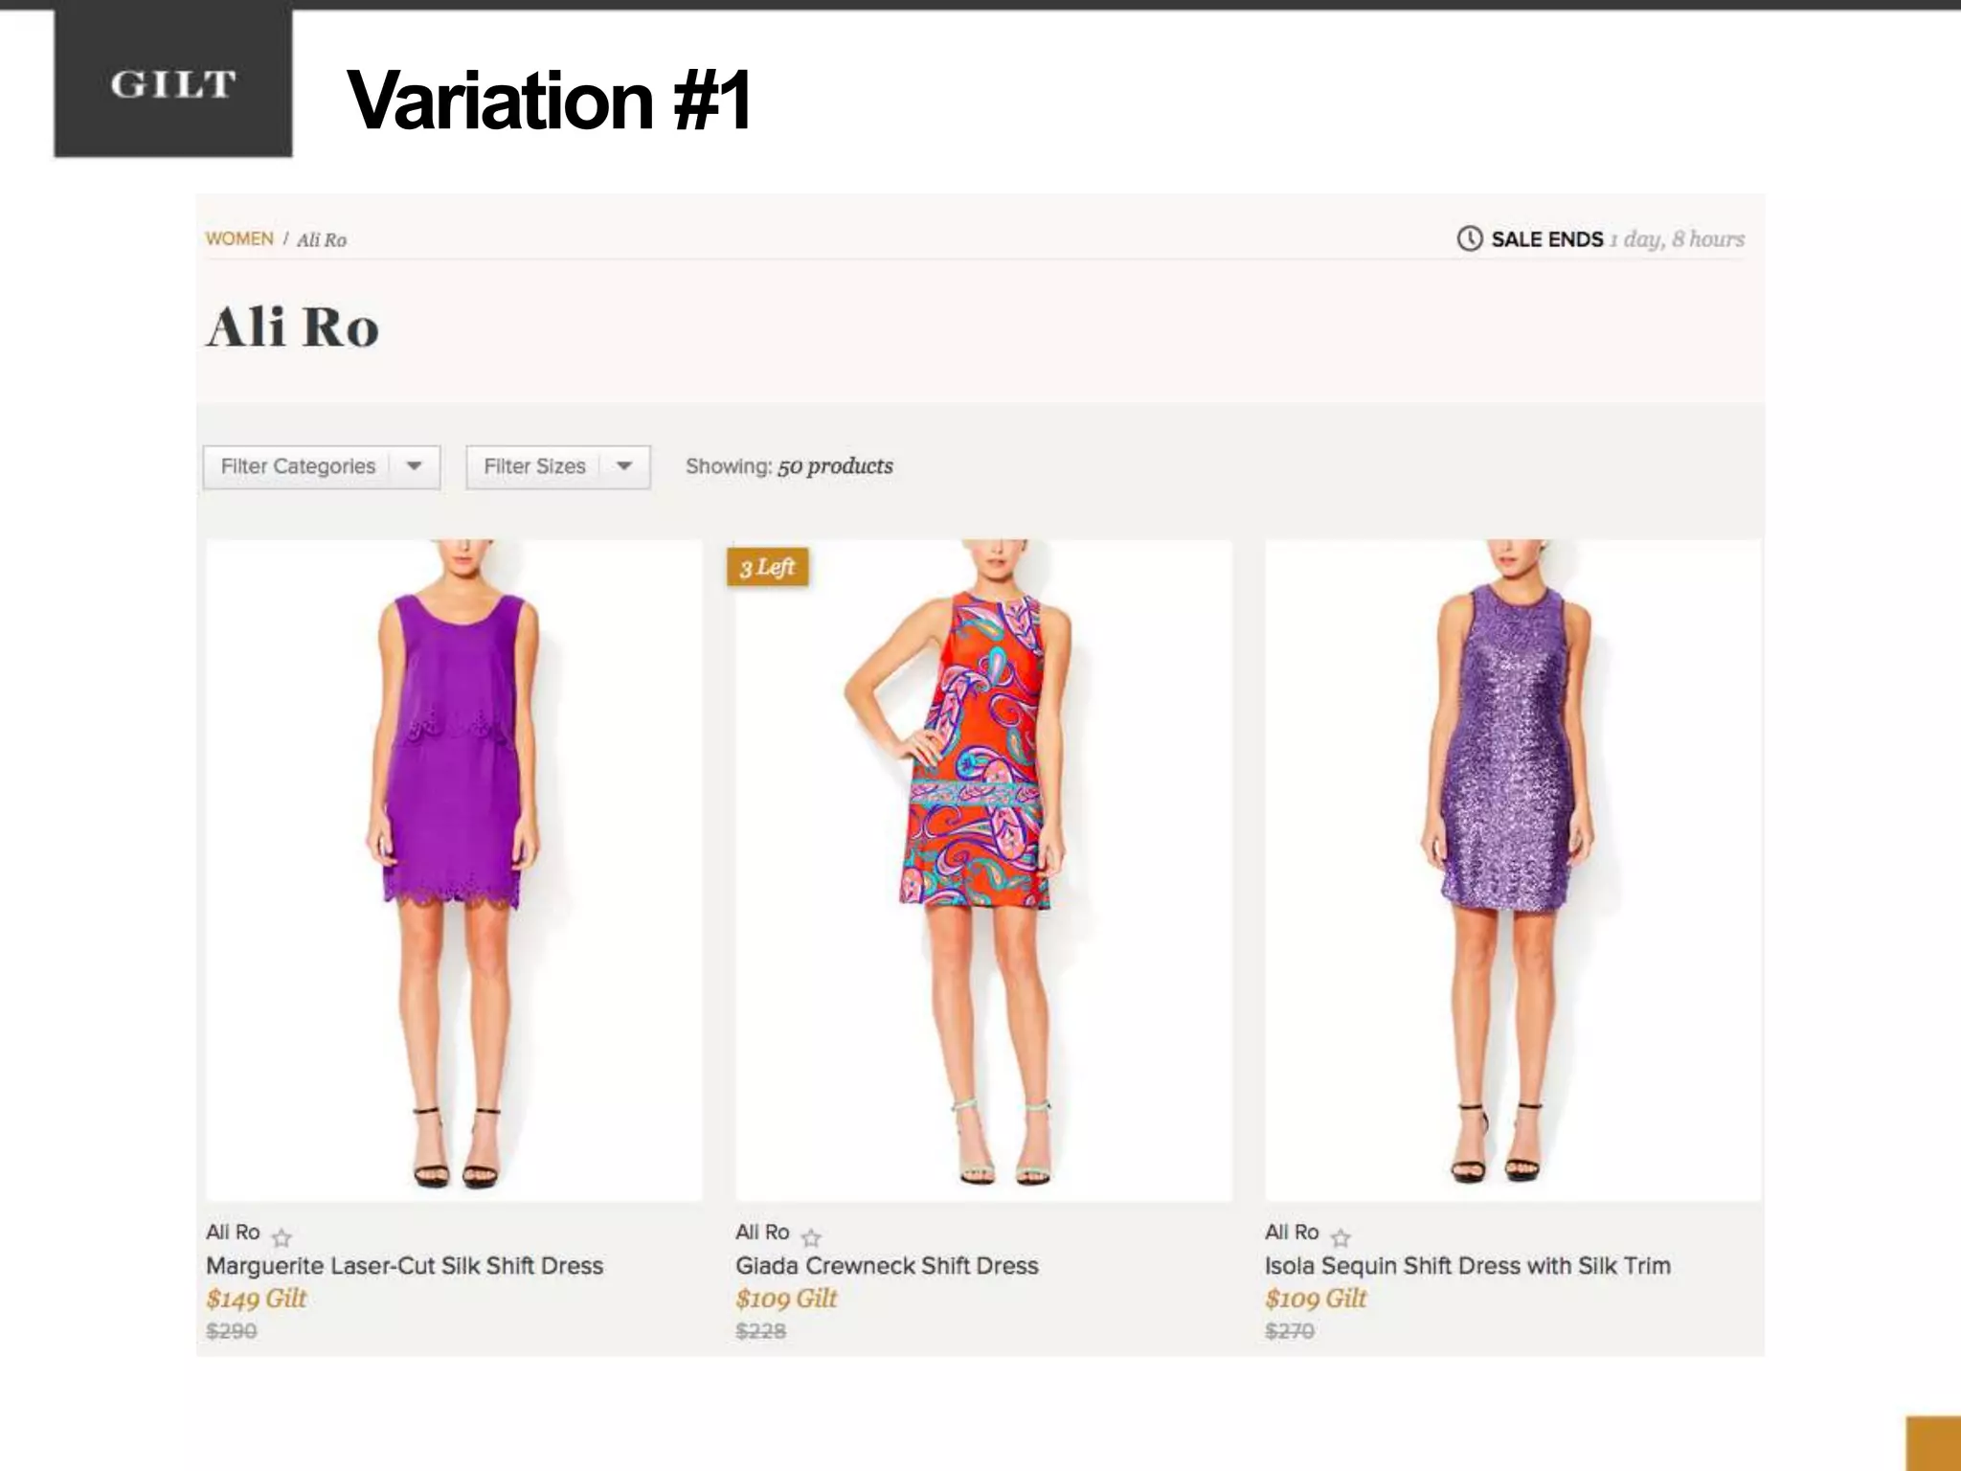Viewport: 1961px width, 1471px height.
Task: Click the Ali Ro page heading
Action: [293, 328]
